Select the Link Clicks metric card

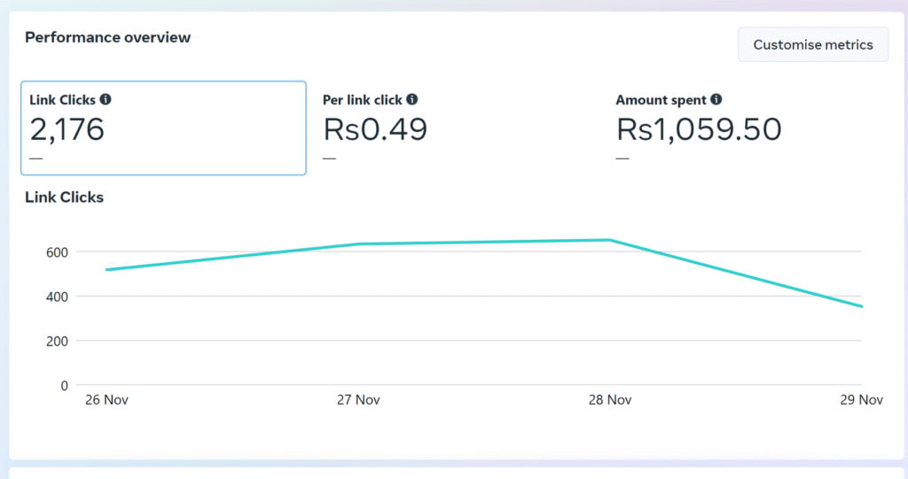pyautogui.click(x=163, y=128)
